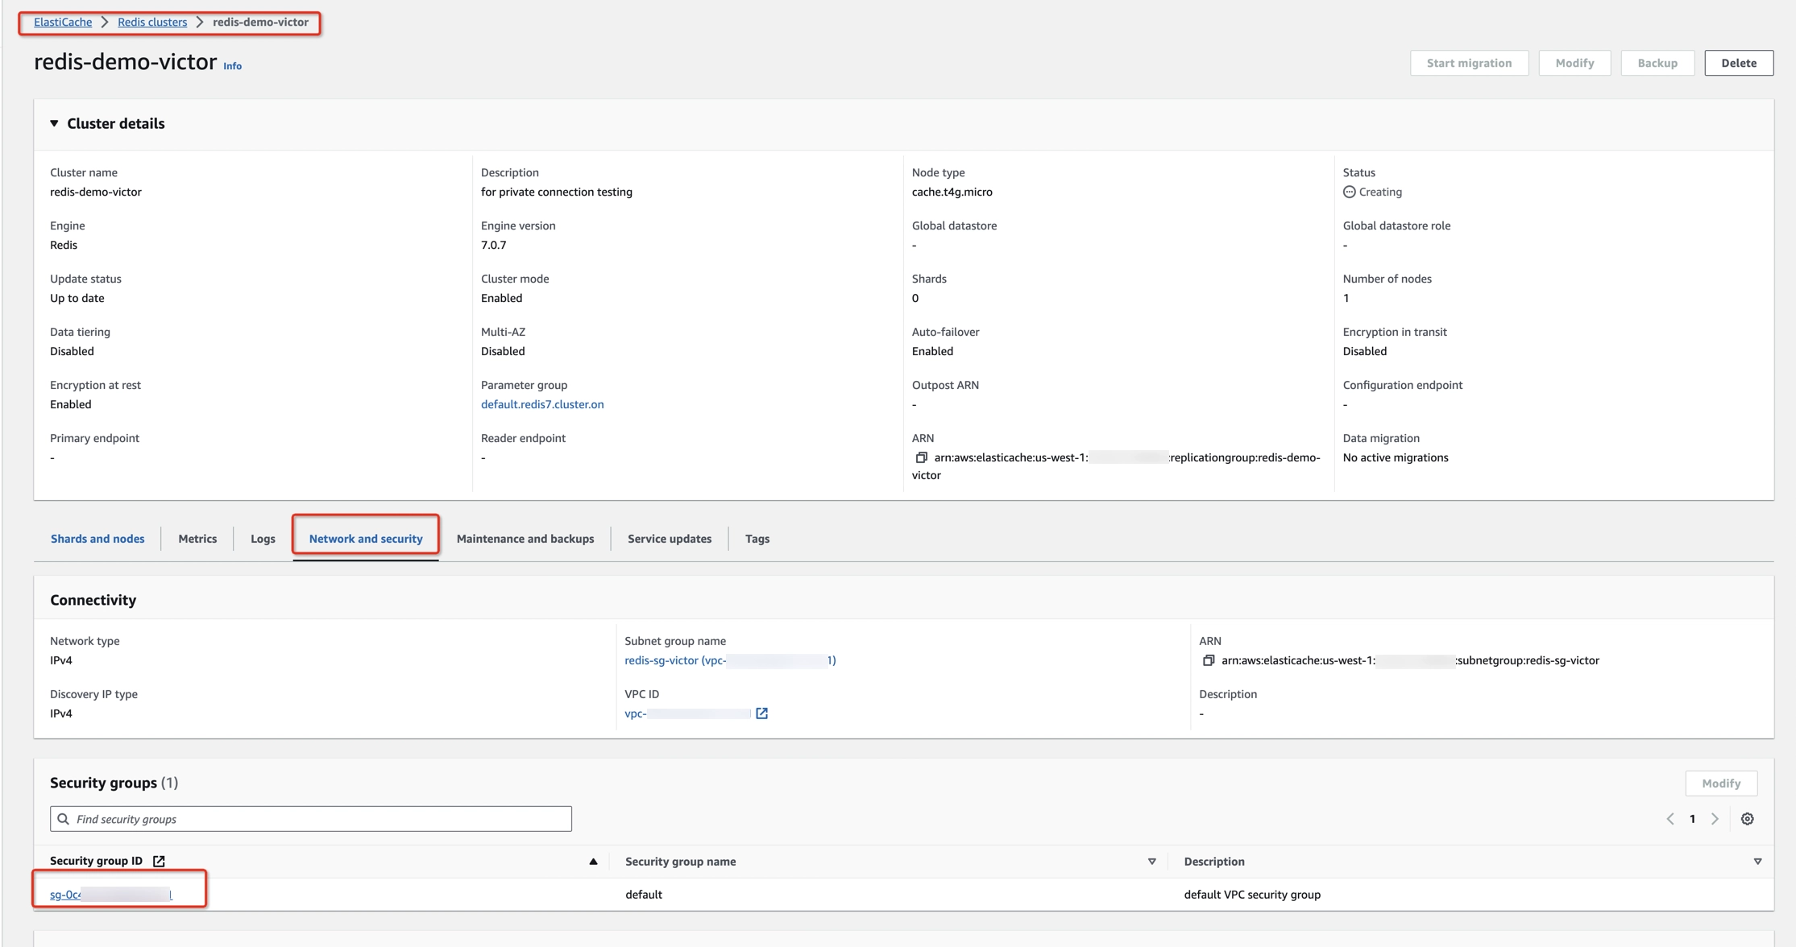
Task: Open security groups table settings gear
Action: pos(1747,819)
